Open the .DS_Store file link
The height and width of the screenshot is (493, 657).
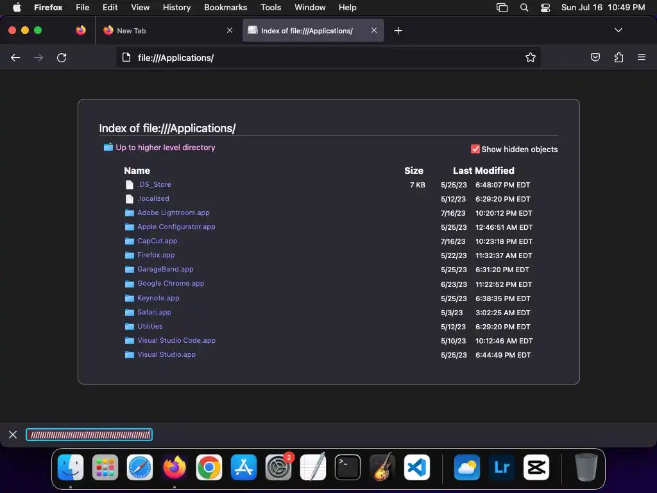coord(154,184)
